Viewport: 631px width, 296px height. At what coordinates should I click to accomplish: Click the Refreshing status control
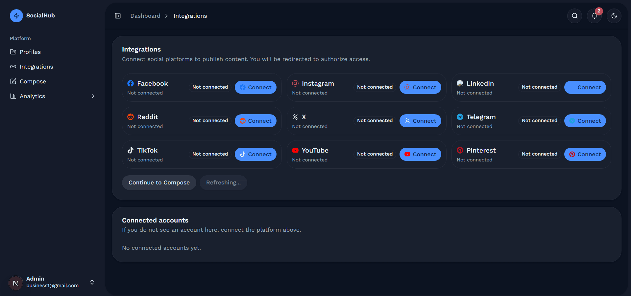pos(223,182)
